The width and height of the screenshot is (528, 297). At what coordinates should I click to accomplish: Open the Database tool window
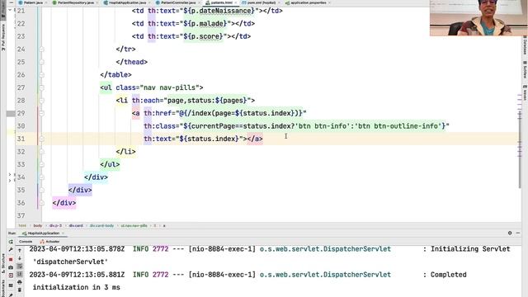[x=525, y=45]
